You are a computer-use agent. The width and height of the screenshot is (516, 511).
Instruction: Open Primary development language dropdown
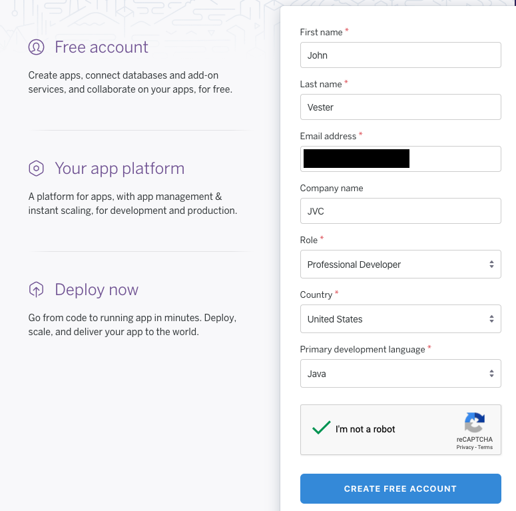tap(400, 374)
